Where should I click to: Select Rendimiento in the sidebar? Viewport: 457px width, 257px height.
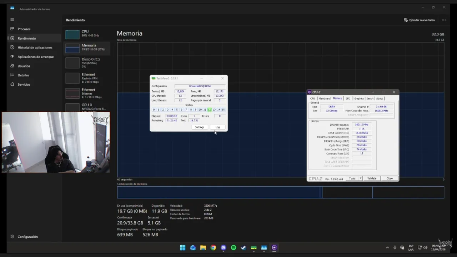click(x=34, y=38)
